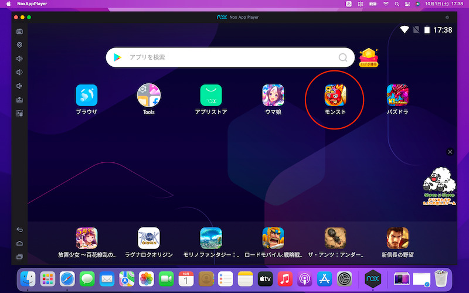This screenshot has width=469, height=293.
Task: Launch the ブラウザ app
Action: (86, 95)
